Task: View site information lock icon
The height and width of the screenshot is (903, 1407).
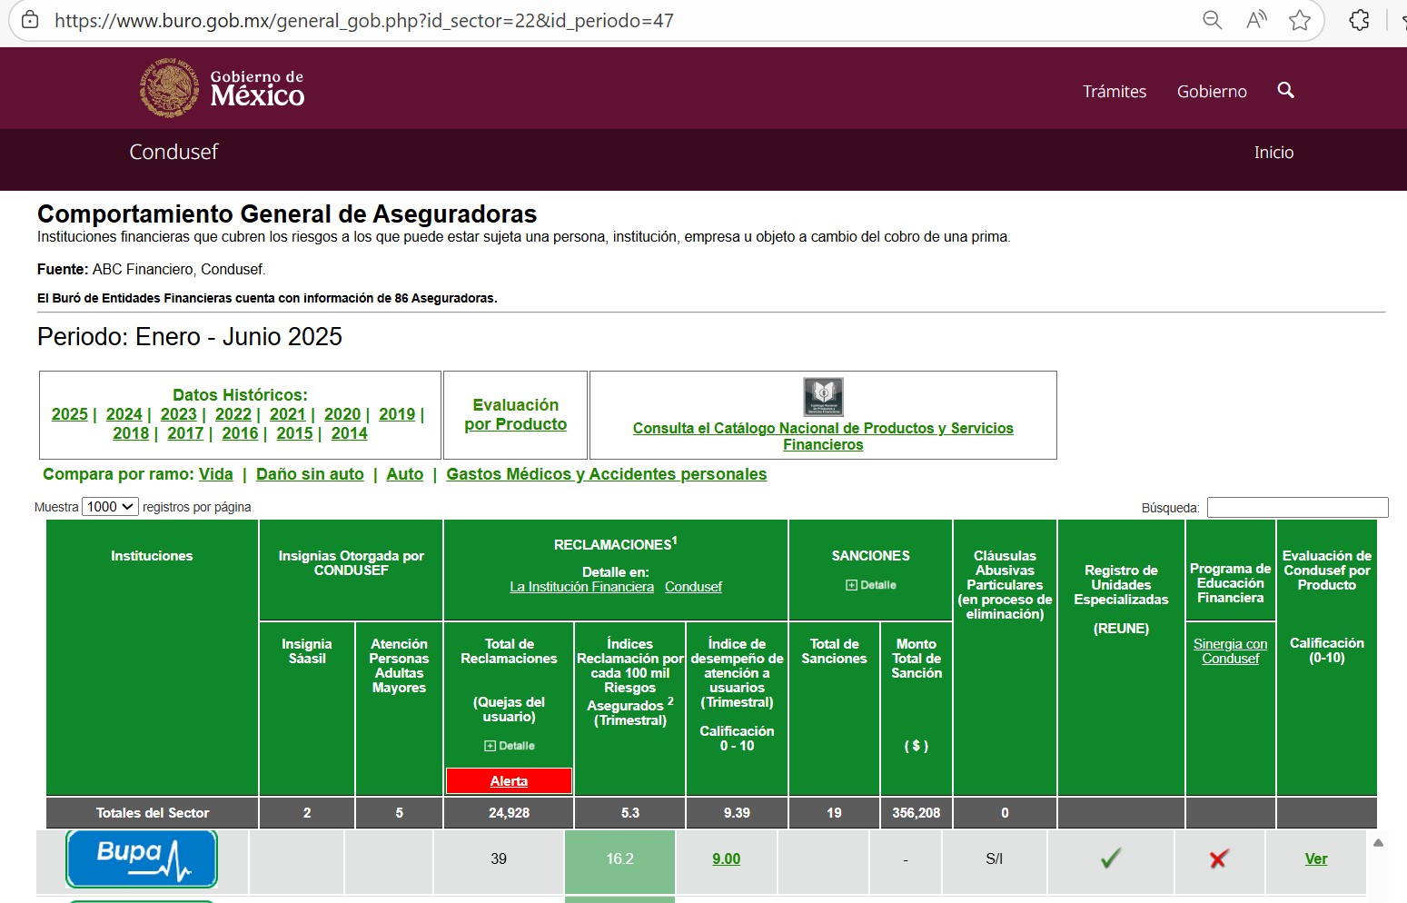Action: pos(30,20)
